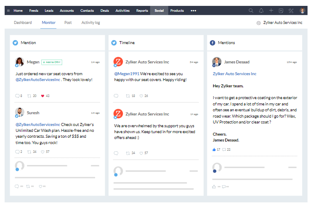The height and width of the screenshot is (207, 313).
Task: Click the gear icon beside Zylker Auto Services Inc
Action: click(258, 23)
